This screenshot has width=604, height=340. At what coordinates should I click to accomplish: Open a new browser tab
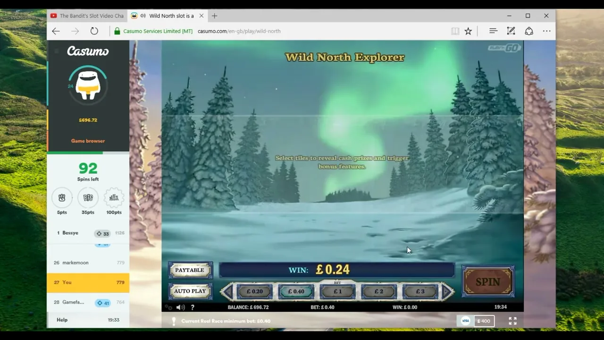215,16
